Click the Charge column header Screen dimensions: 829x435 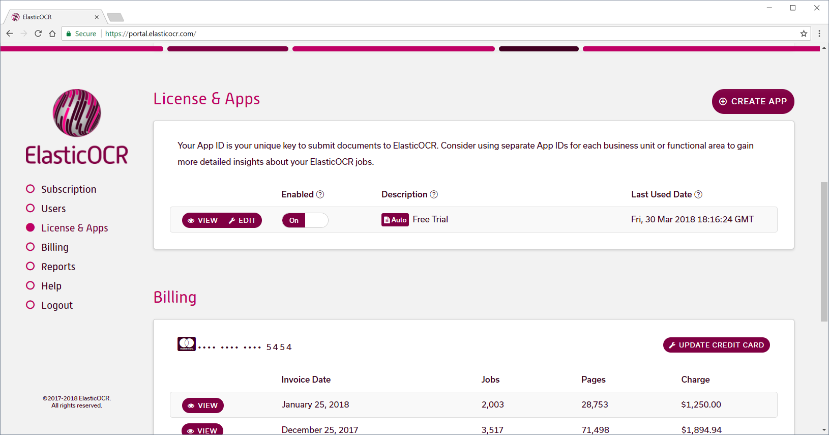695,380
